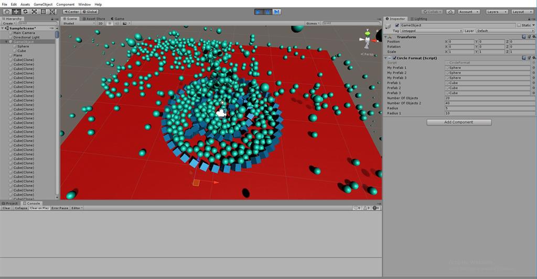The width and height of the screenshot is (537, 279).
Task: Open the GameObject menu
Action: tap(43, 4)
